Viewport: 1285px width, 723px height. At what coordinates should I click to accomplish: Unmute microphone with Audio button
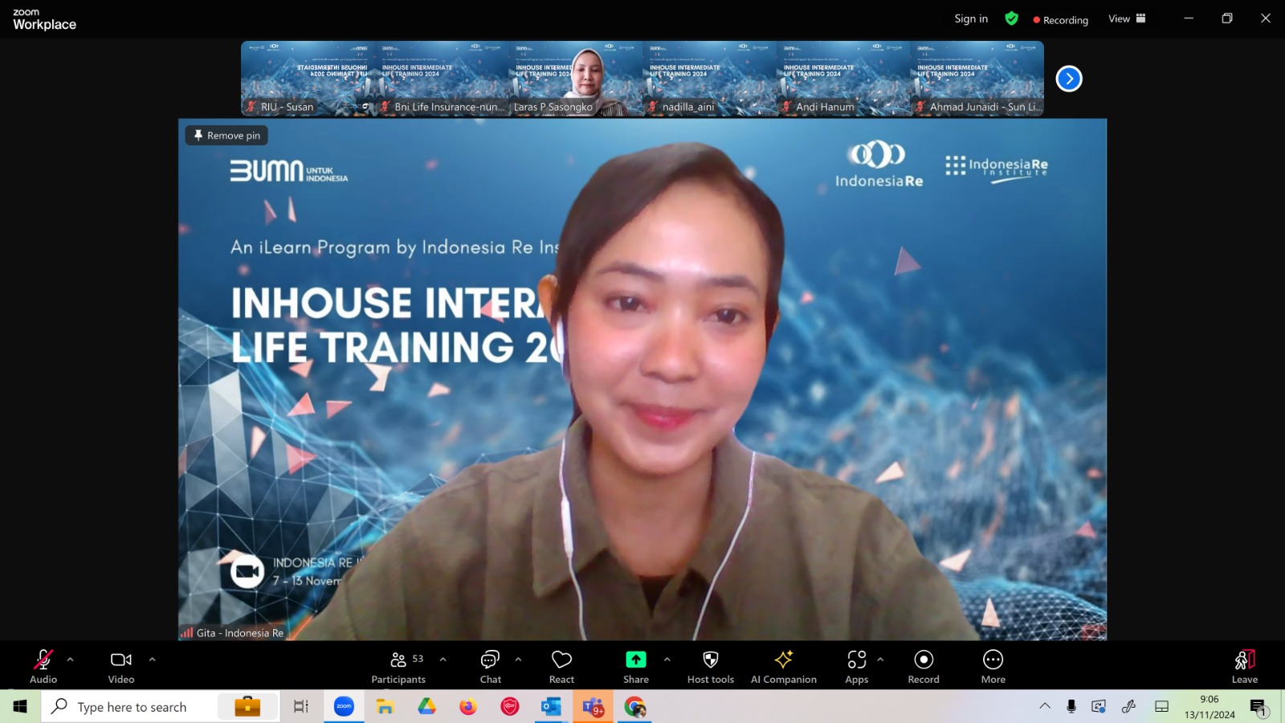pos(43,667)
